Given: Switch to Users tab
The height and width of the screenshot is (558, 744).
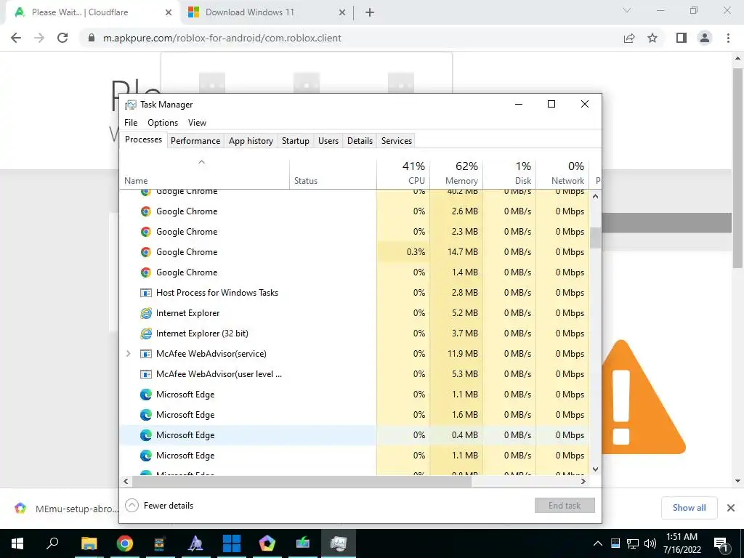Looking at the screenshot, I should (x=328, y=141).
